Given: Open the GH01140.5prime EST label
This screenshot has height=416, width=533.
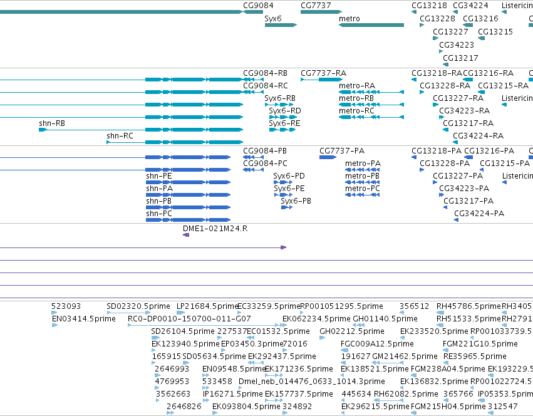Looking at the screenshot, I should click(385, 319).
